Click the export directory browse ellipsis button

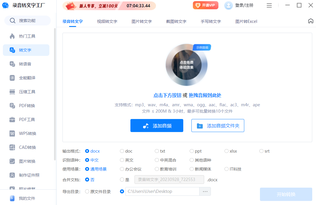[x=205, y=191]
